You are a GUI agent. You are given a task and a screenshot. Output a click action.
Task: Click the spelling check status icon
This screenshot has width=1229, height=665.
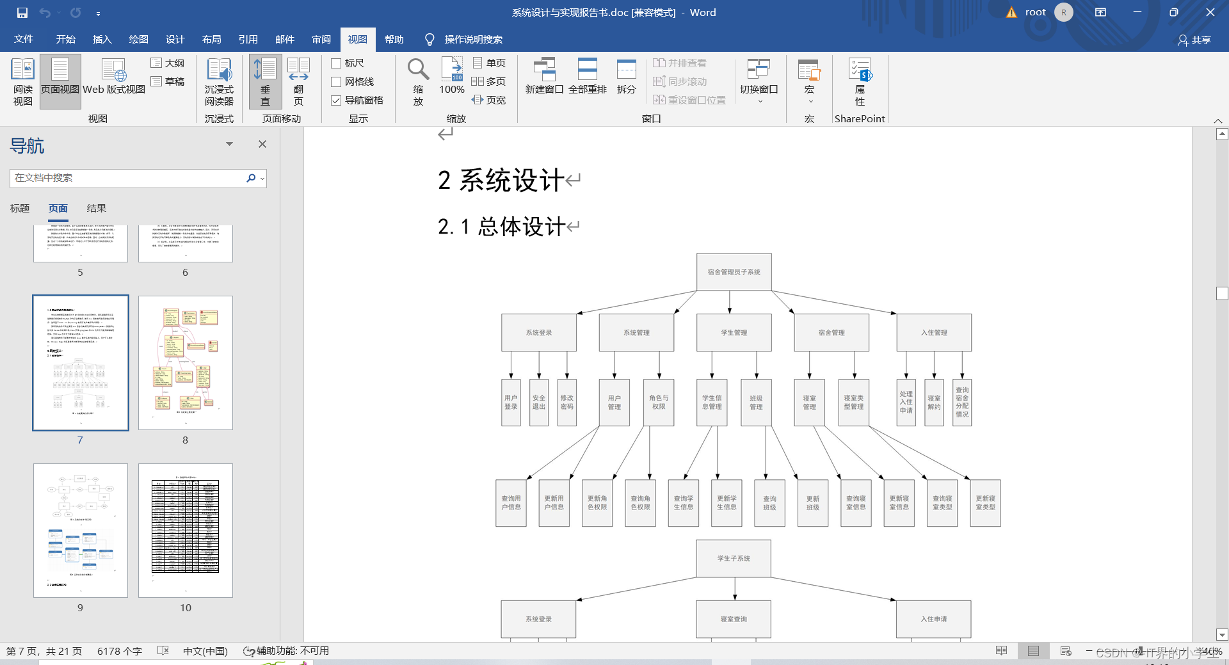point(163,651)
